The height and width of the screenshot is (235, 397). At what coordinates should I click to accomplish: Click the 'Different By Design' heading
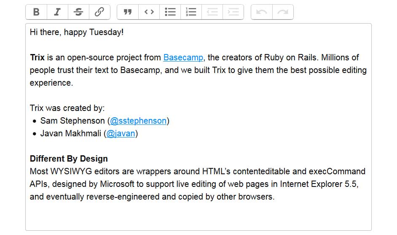point(69,159)
